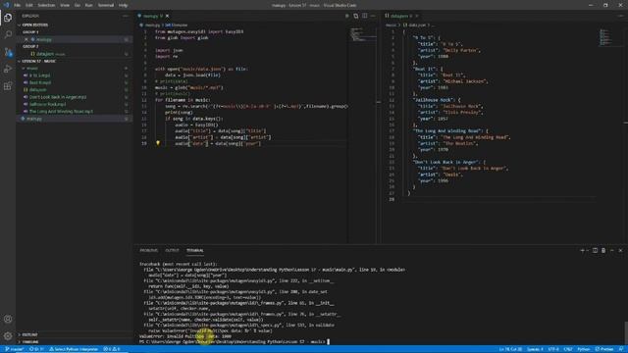This screenshot has height=353, width=628.
Task: Click the Spaces indentation setting in status bar
Action: coord(536,349)
